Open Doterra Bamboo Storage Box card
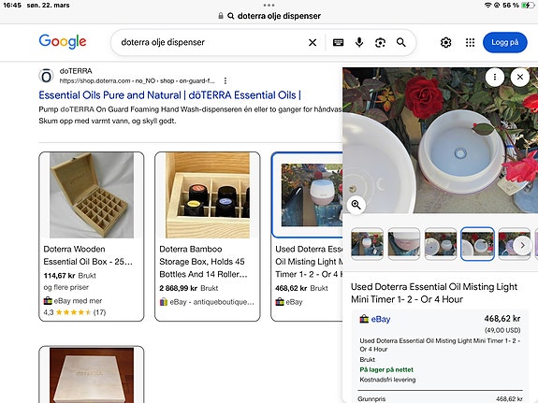Viewport: 538px width, 403px height. click(x=207, y=237)
